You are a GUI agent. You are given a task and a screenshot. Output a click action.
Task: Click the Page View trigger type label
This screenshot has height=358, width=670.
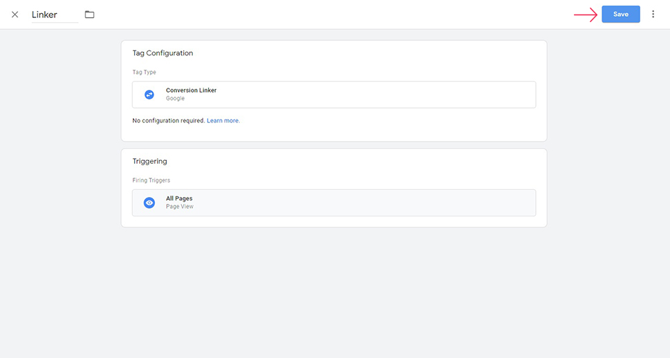[x=180, y=207]
